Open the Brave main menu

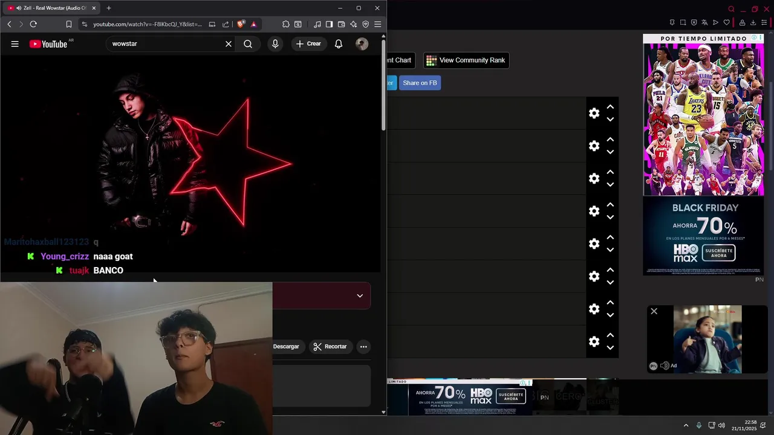click(x=377, y=24)
